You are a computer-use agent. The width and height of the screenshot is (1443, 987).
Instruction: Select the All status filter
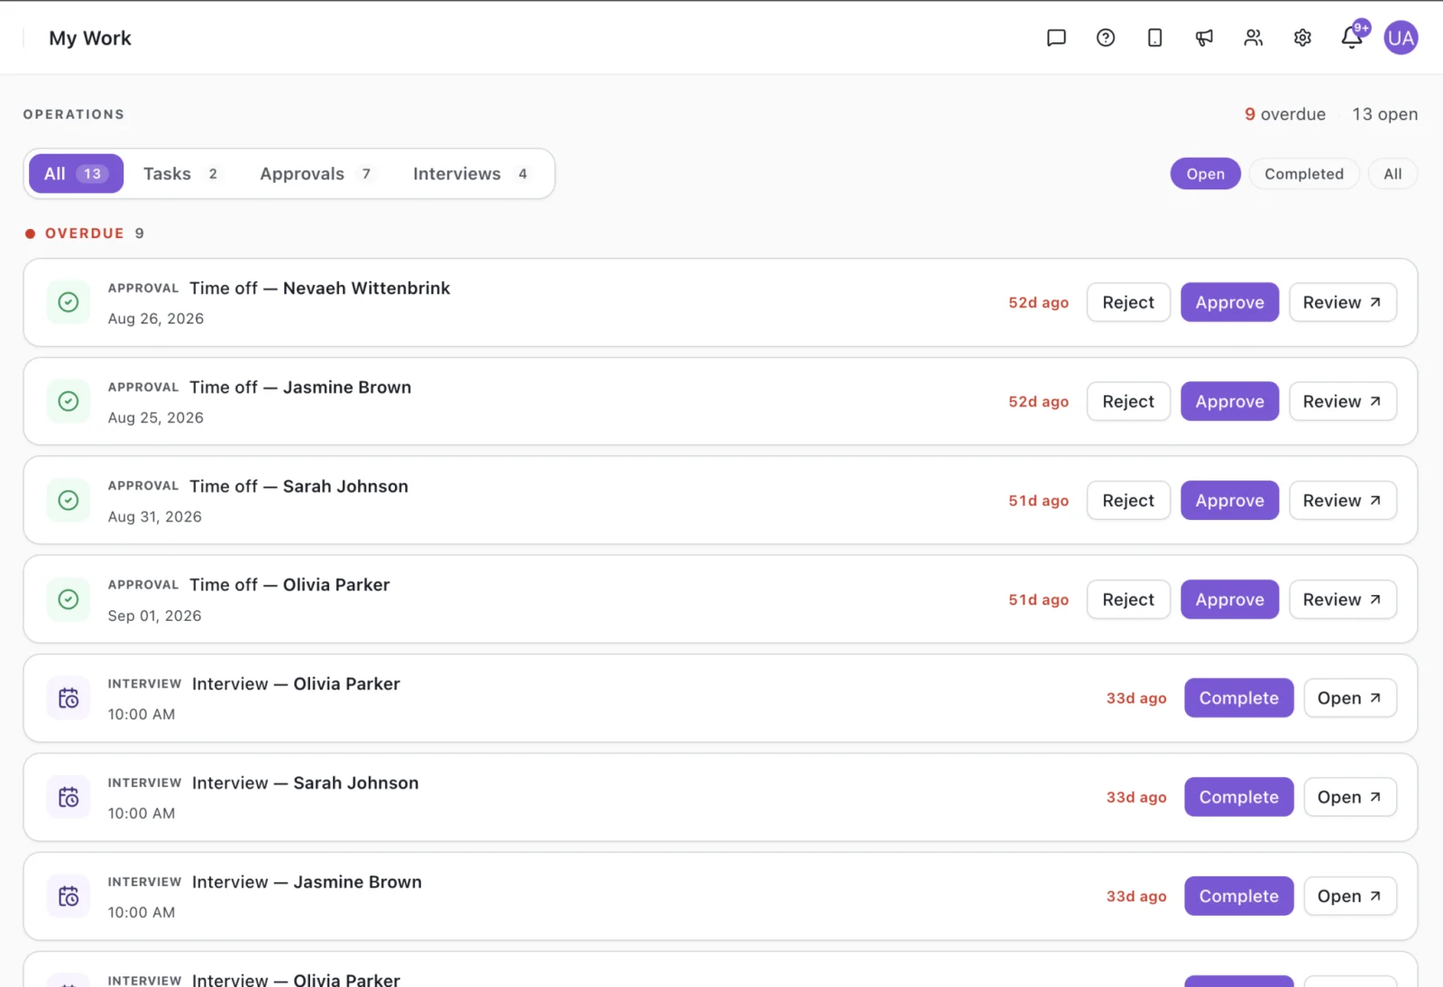[1392, 174]
